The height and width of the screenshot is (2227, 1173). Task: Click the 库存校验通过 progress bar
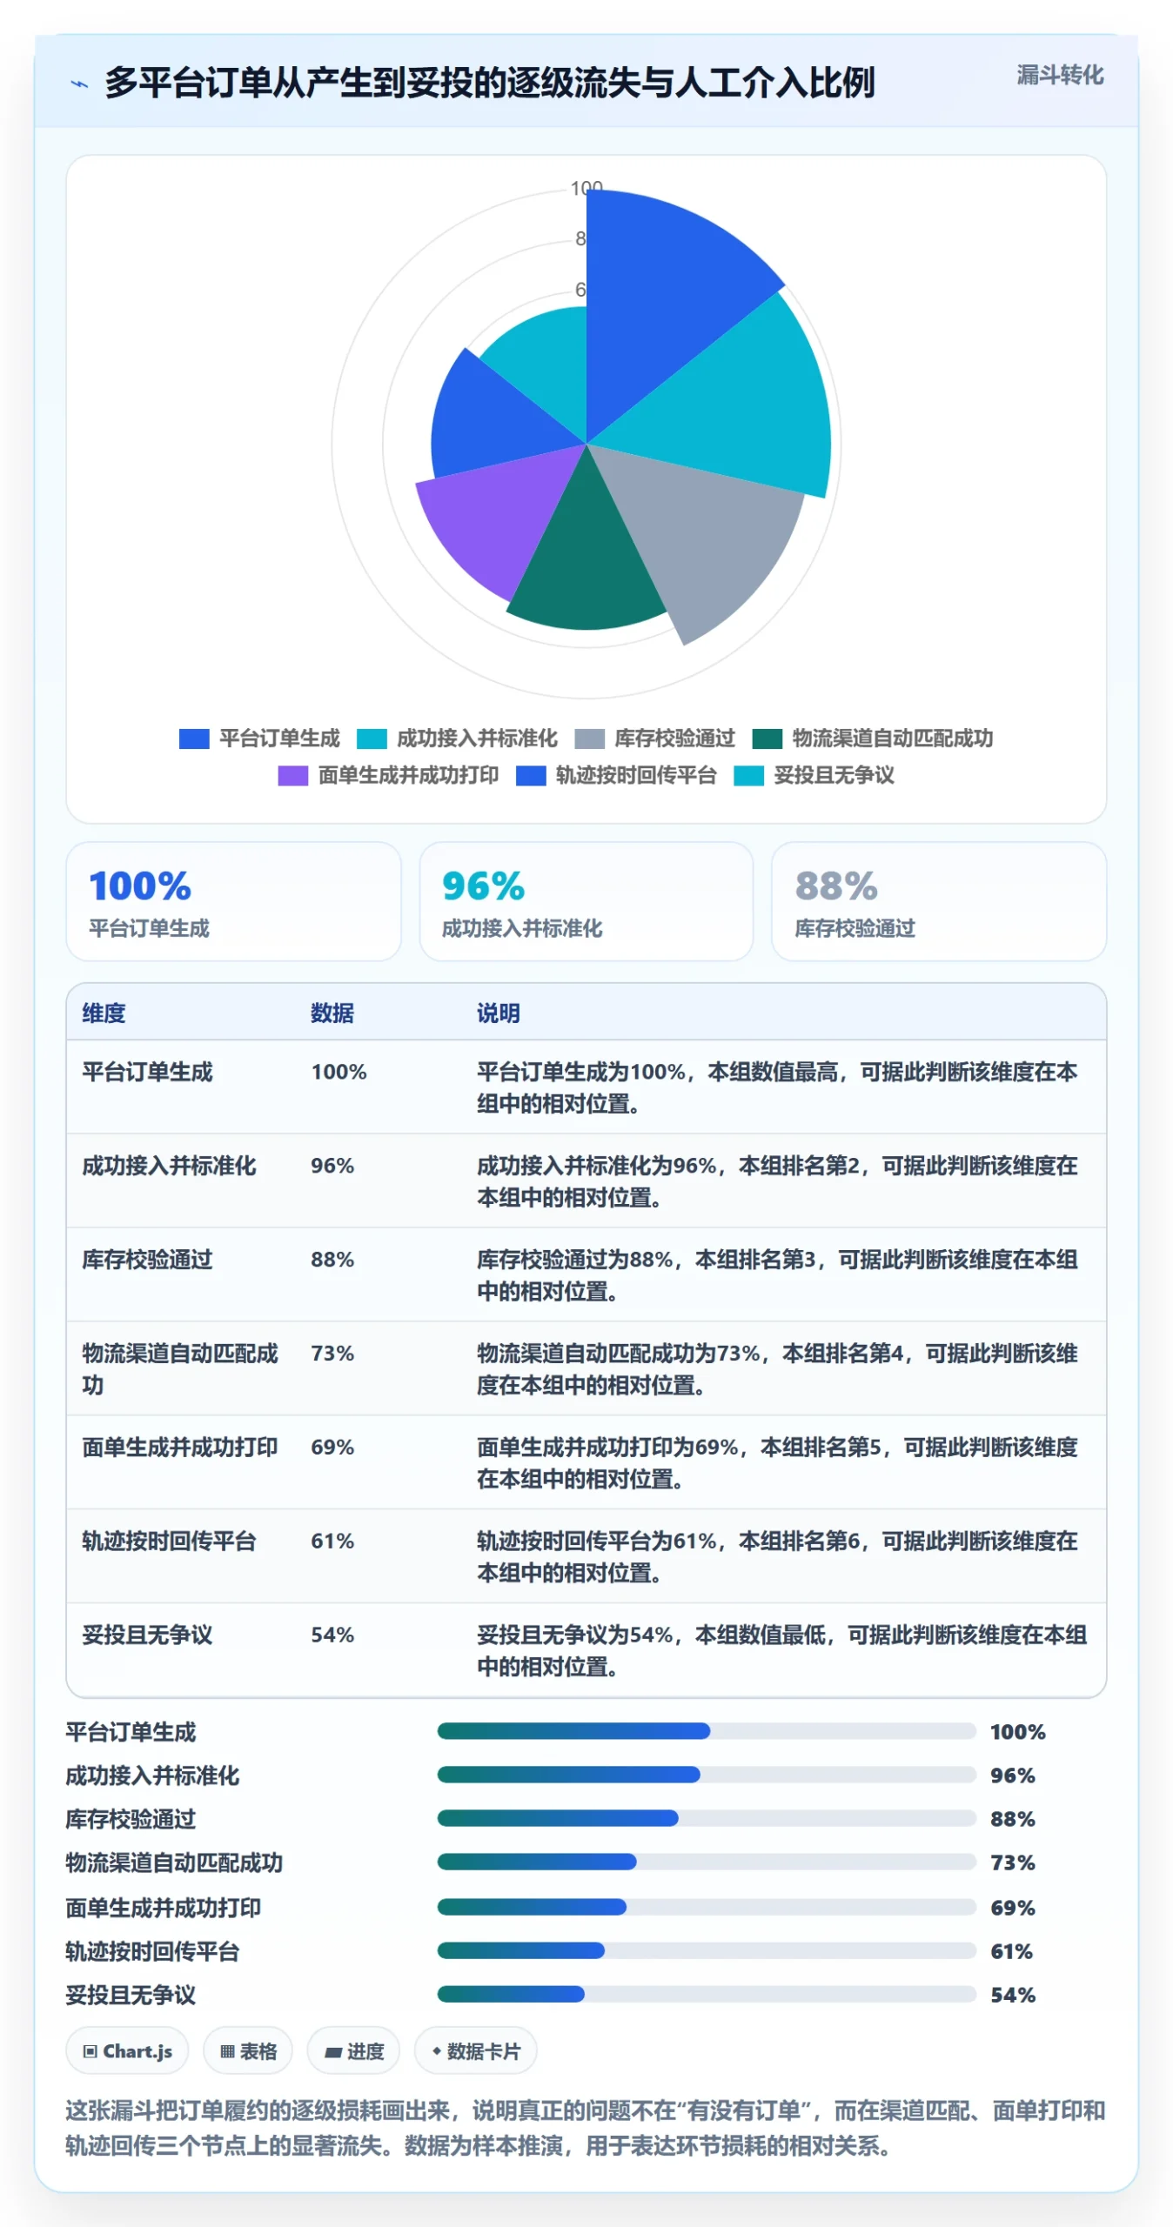706,1818
